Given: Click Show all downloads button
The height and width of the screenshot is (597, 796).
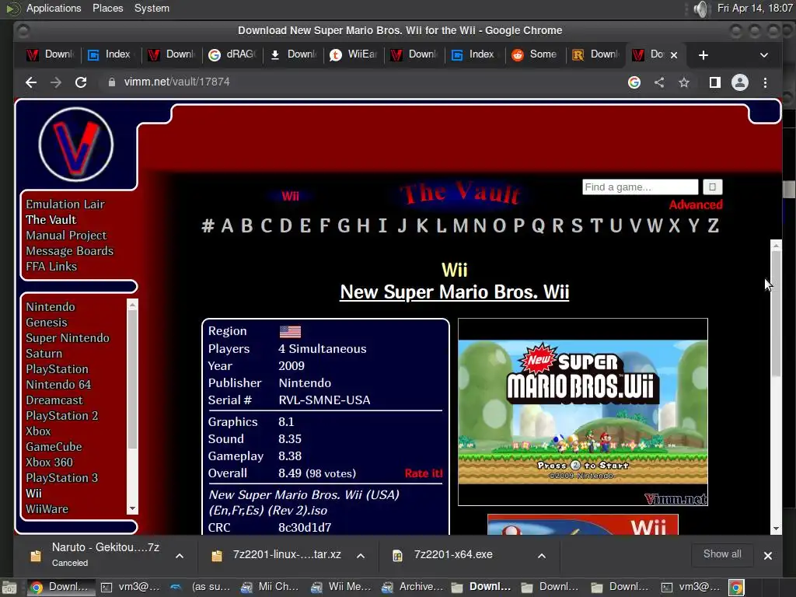Looking at the screenshot, I should [x=722, y=554].
